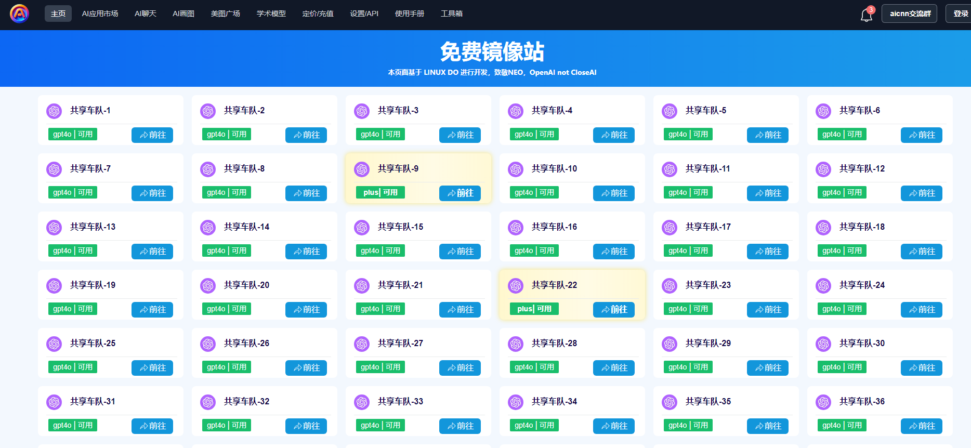Go to 定价/充值 page
Viewport: 971px width, 448px height.
point(318,14)
